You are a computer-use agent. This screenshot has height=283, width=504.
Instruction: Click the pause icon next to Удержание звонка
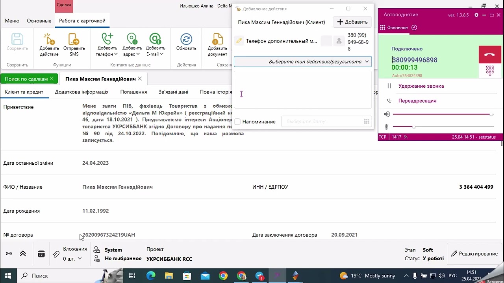(389, 86)
